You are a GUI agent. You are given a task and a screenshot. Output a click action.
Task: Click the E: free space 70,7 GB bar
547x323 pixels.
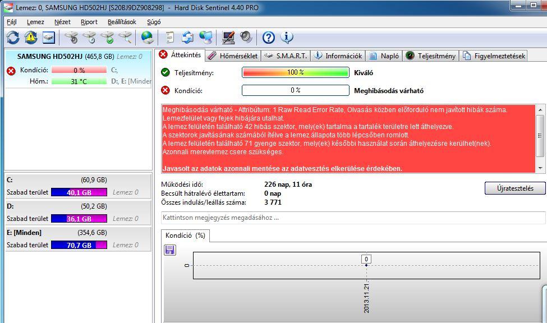[79, 245]
